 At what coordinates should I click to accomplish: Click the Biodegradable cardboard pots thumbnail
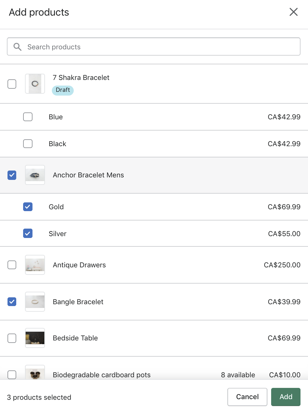pyautogui.click(x=35, y=373)
